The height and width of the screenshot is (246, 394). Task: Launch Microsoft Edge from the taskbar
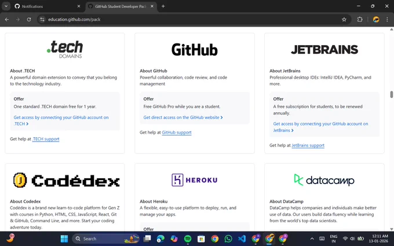pyautogui.click(x=160, y=238)
